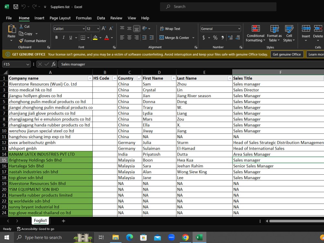Open the Format as Table gallery
324x243 pixels.
274,33
